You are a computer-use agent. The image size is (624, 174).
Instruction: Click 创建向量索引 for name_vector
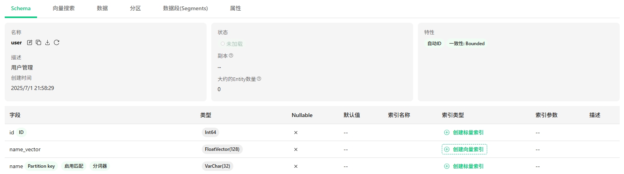[x=468, y=149]
